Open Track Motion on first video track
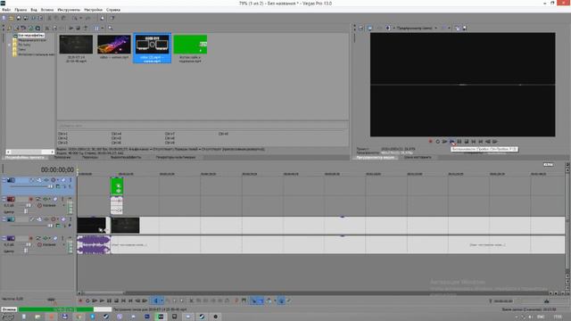The width and height of the screenshot is (571, 321). click(x=39, y=180)
